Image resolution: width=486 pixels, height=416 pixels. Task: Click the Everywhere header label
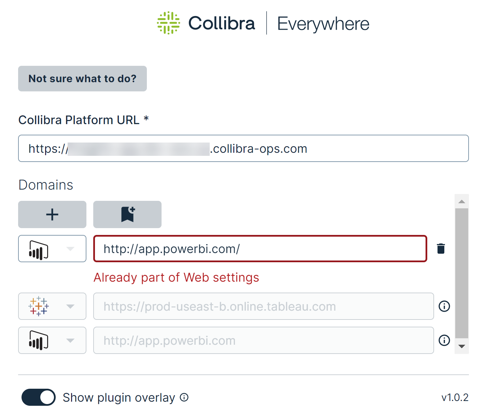(x=323, y=23)
